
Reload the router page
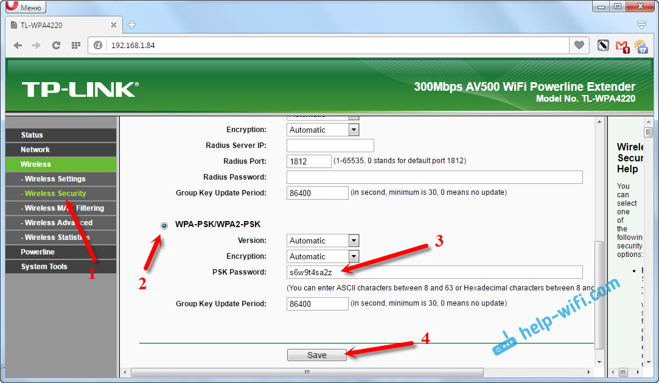56,46
